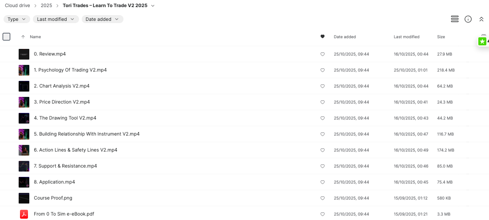Viewport: 489px width, 220px height.
Task: Toggle favourite heart for Course Proof.png
Action: 322,198
